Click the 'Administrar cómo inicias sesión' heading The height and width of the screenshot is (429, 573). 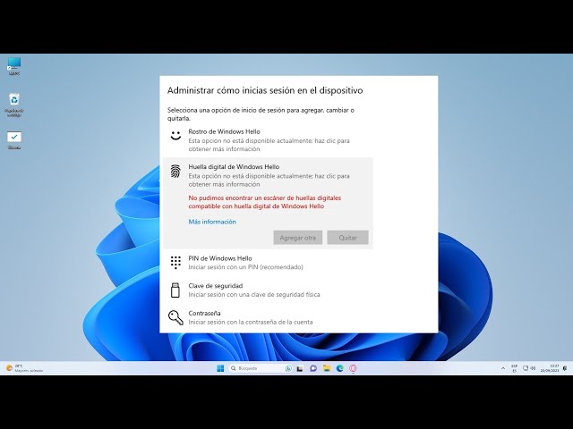tap(265, 90)
